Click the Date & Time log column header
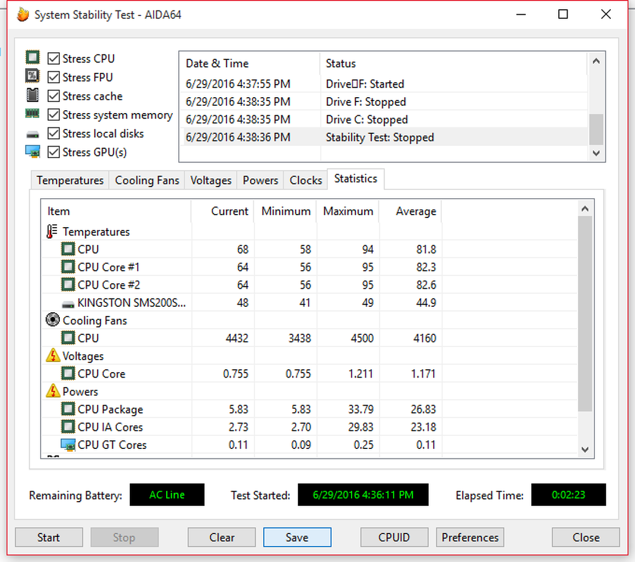The image size is (635, 562). (250, 63)
